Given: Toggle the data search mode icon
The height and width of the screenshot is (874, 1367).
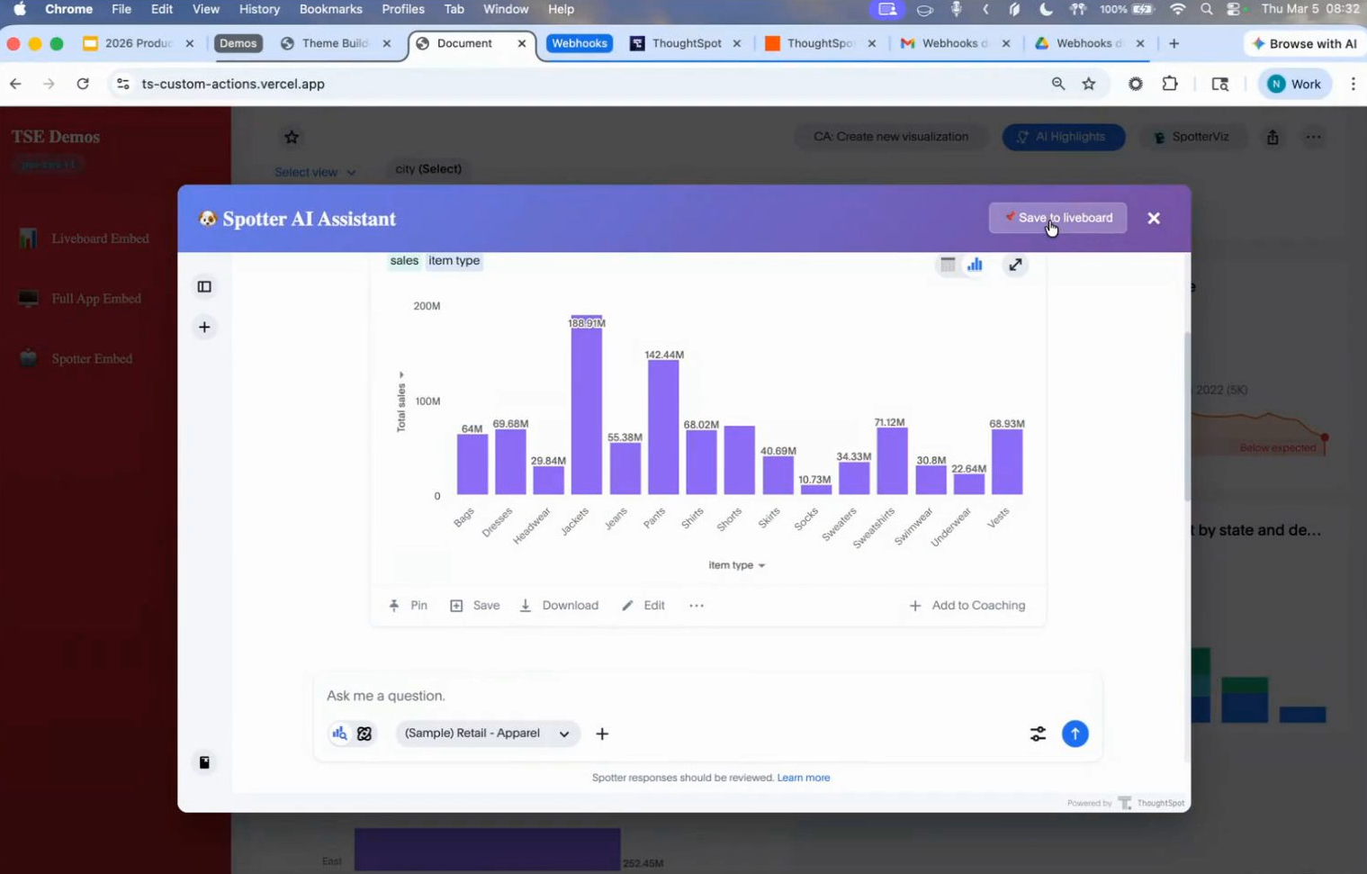Looking at the screenshot, I should pyautogui.click(x=339, y=734).
